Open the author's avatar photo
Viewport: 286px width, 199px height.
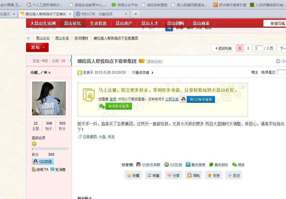click(49, 99)
